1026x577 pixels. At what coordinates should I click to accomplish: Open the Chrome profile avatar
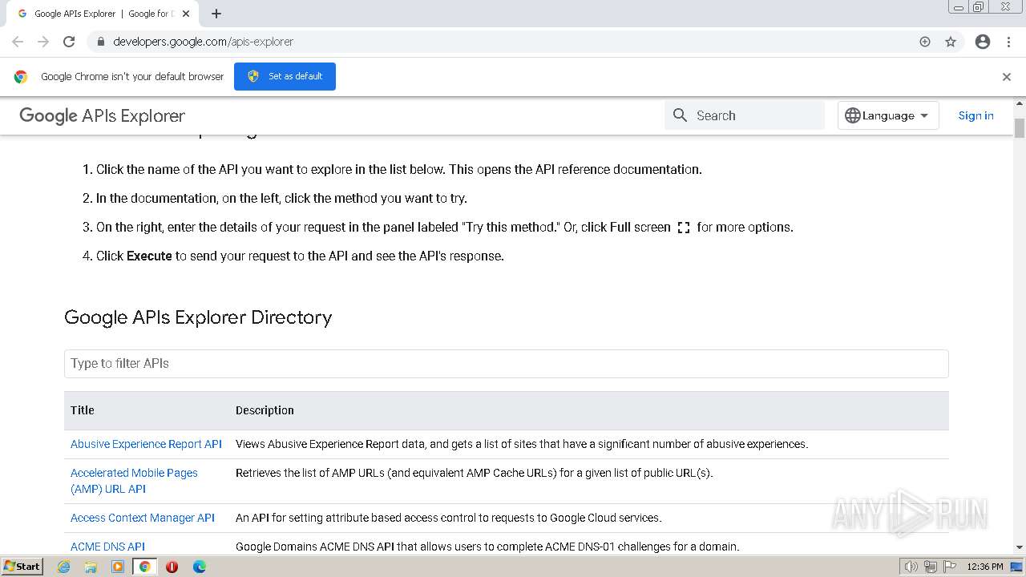(x=983, y=42)
